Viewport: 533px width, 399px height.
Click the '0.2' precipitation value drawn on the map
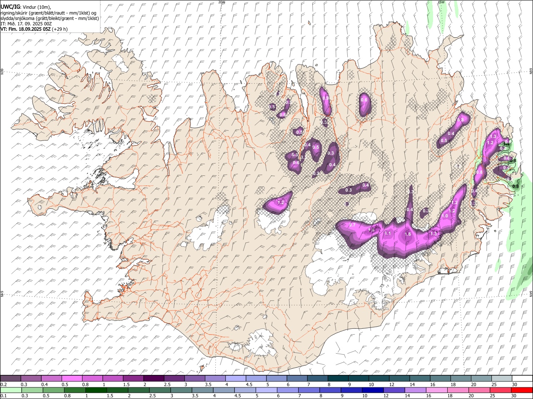point(316,173)
